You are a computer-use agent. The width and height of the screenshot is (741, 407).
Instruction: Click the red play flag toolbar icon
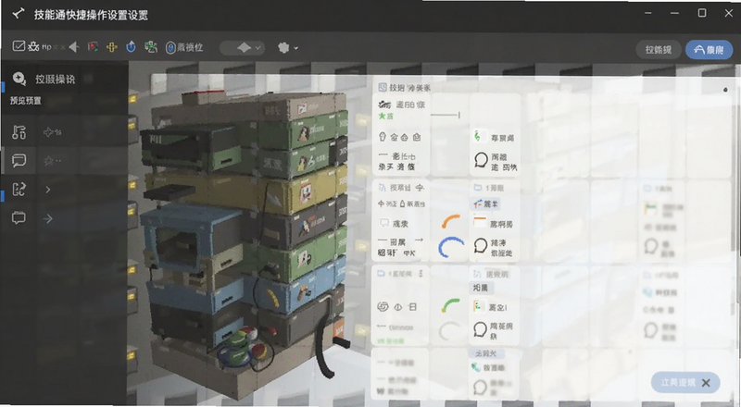(94, 46)
